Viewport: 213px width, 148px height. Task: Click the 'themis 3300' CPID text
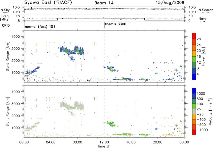click(x=116, y=24)
